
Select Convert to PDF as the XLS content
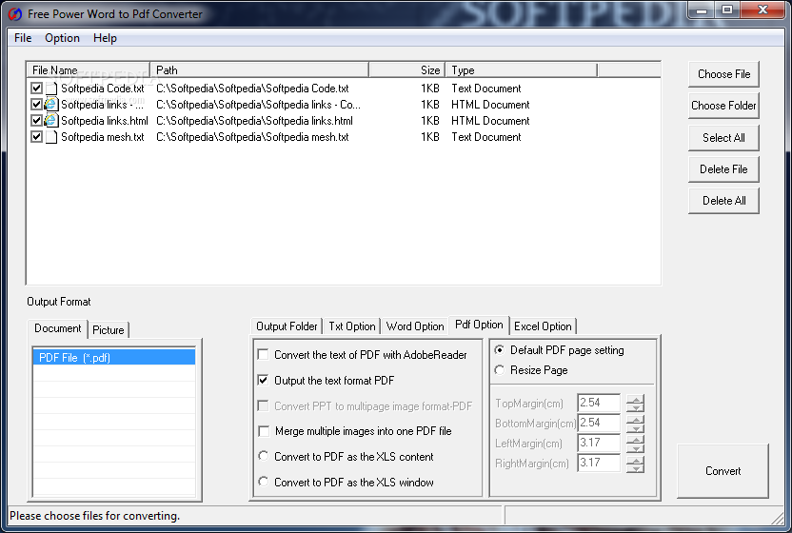pos(263,456)
